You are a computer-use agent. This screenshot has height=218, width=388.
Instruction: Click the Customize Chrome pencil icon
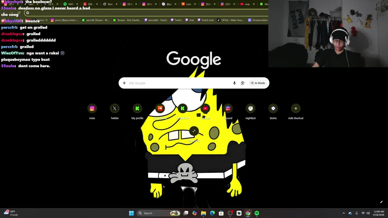click(381, 202)
